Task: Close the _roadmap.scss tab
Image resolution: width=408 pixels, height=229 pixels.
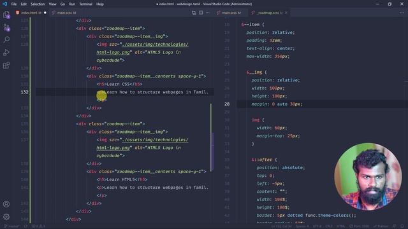Action: tap(286, 13)
